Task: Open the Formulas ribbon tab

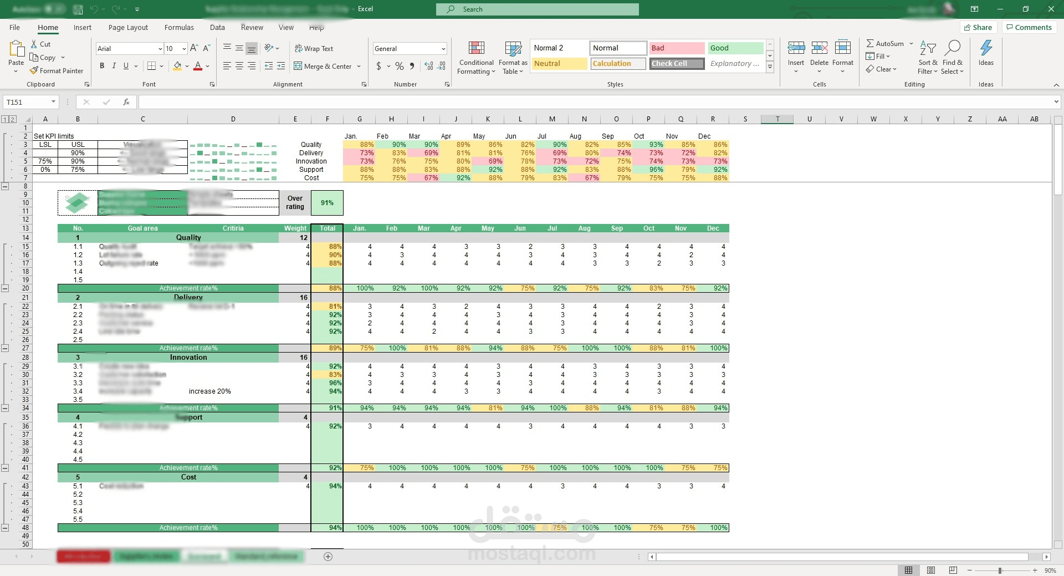Action: [x=179, y=27]
